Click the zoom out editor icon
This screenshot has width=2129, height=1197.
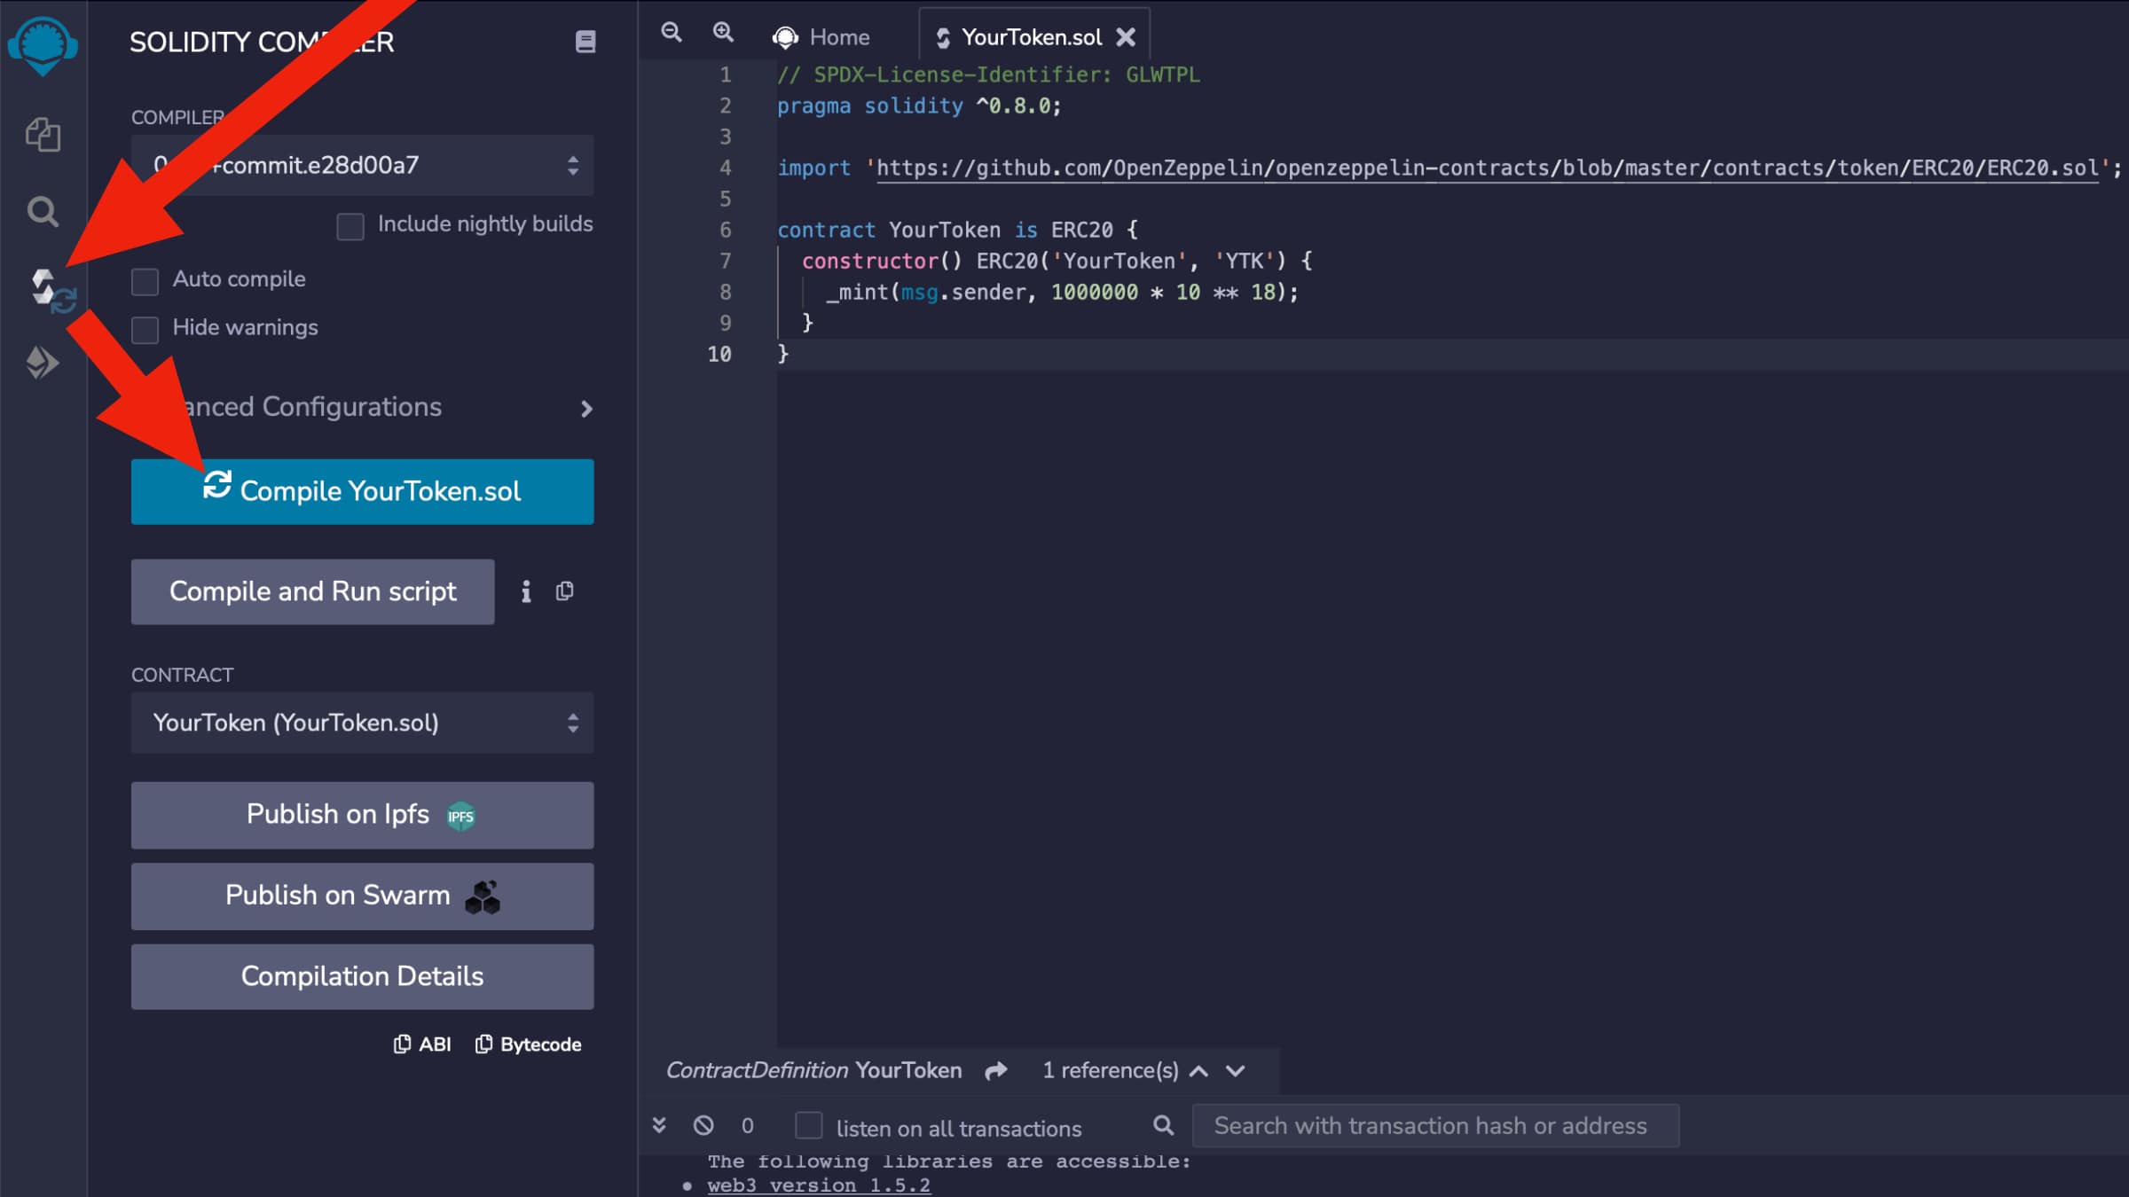tap(672, 34)
